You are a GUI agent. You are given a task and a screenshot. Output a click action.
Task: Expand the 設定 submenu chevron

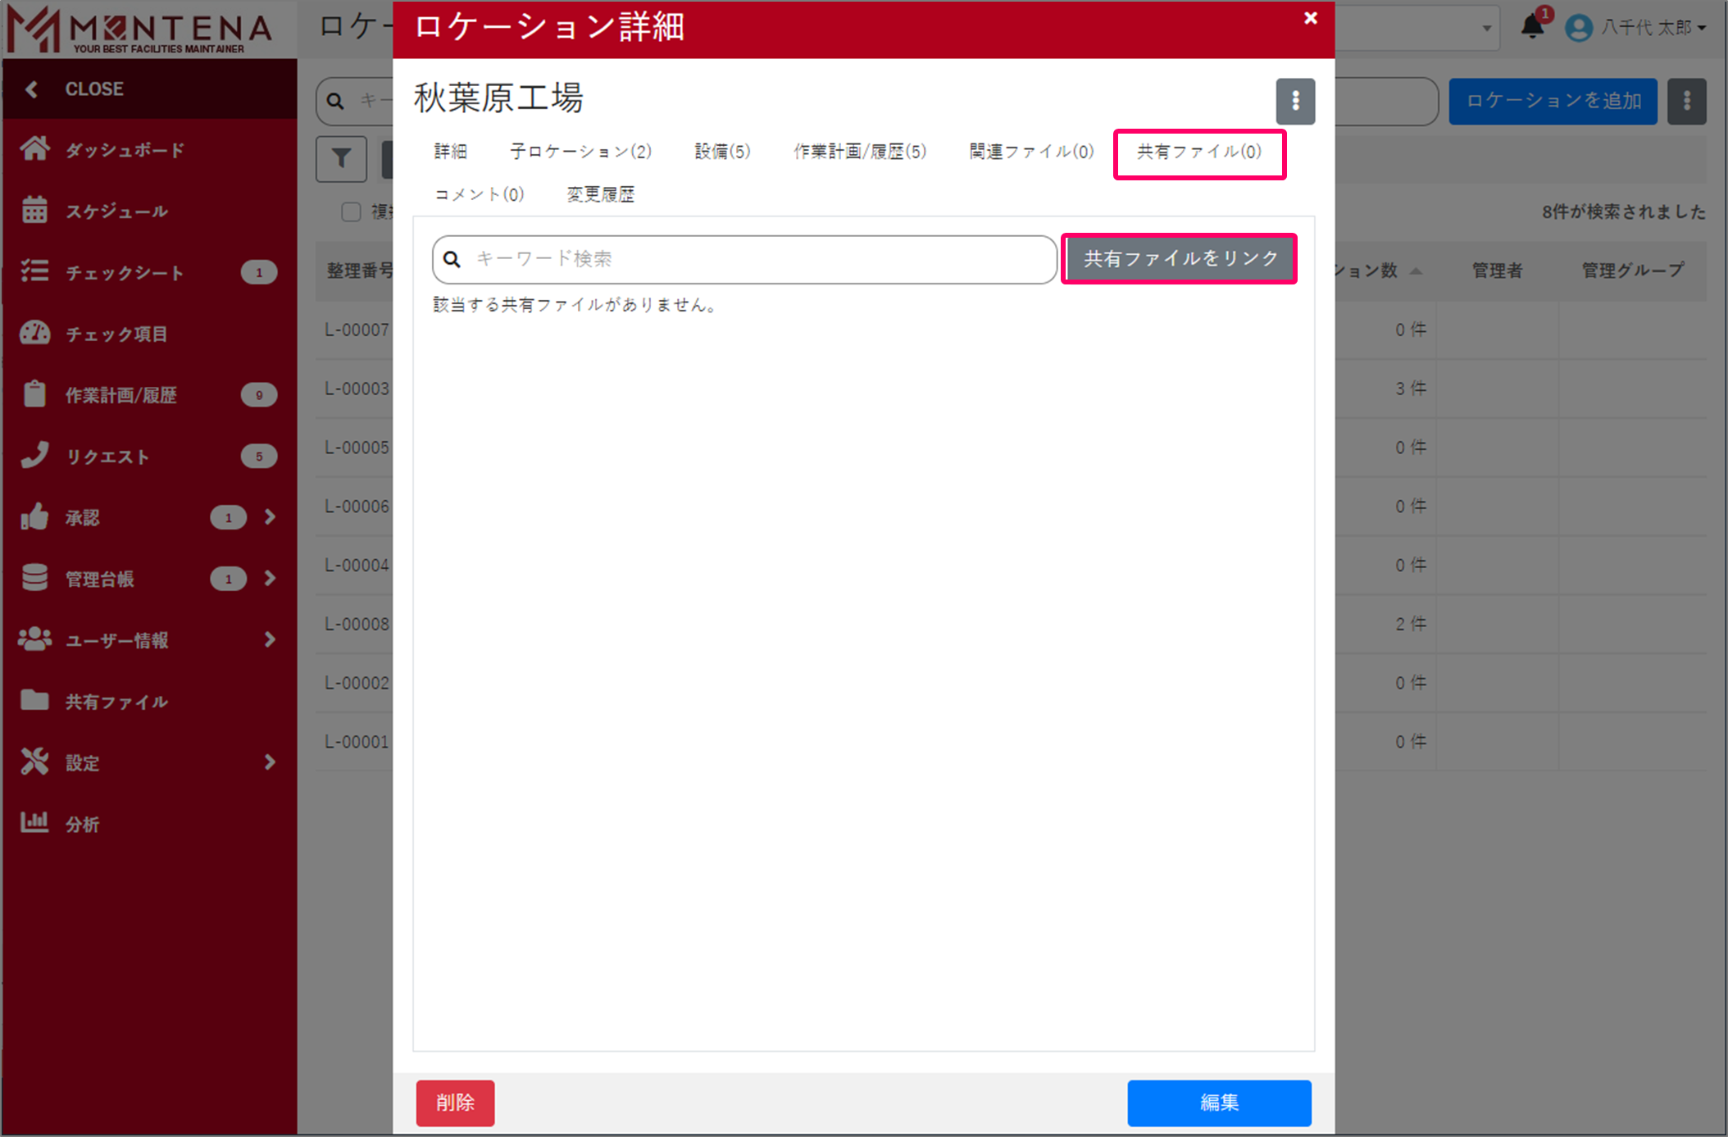(x=270, y=762)
